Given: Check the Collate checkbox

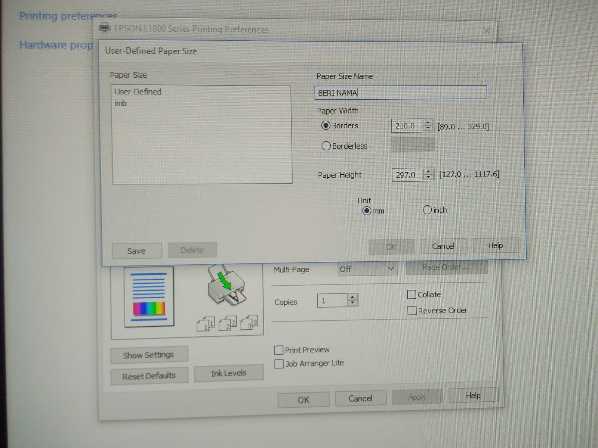Looking at the screenshot, I should 411,295.
